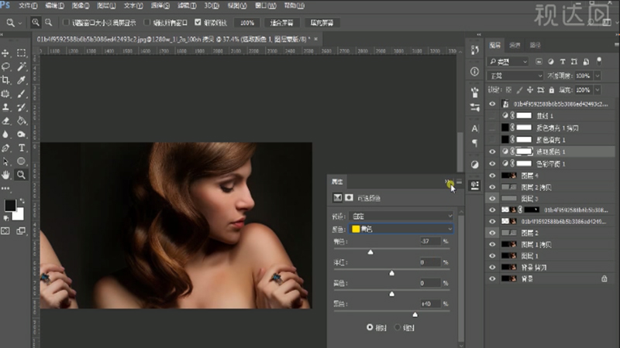Filter layers by type layers icon
This screenshot has height=348, width=620.
coord(563,62)
